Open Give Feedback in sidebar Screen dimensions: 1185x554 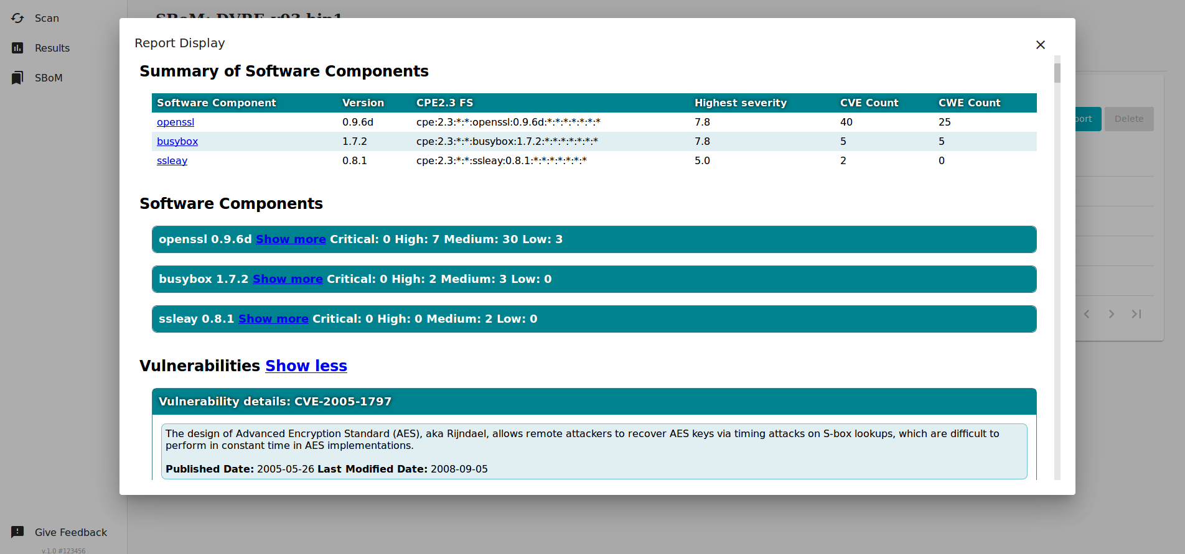point(71,532)
